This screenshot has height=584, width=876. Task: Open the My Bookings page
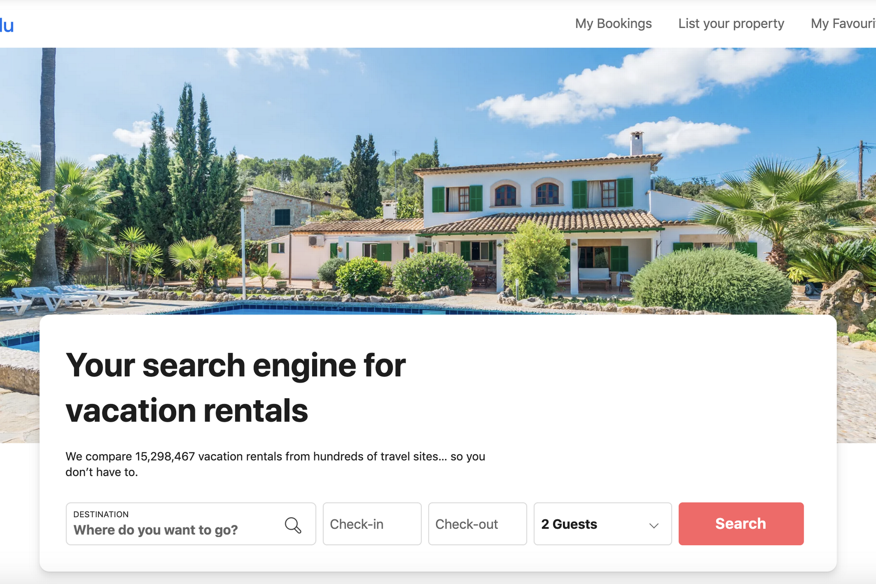tap(613, 24)
